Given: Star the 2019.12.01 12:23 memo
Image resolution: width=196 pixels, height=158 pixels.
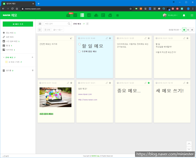Looking at the screenshot, I should 188,38.
